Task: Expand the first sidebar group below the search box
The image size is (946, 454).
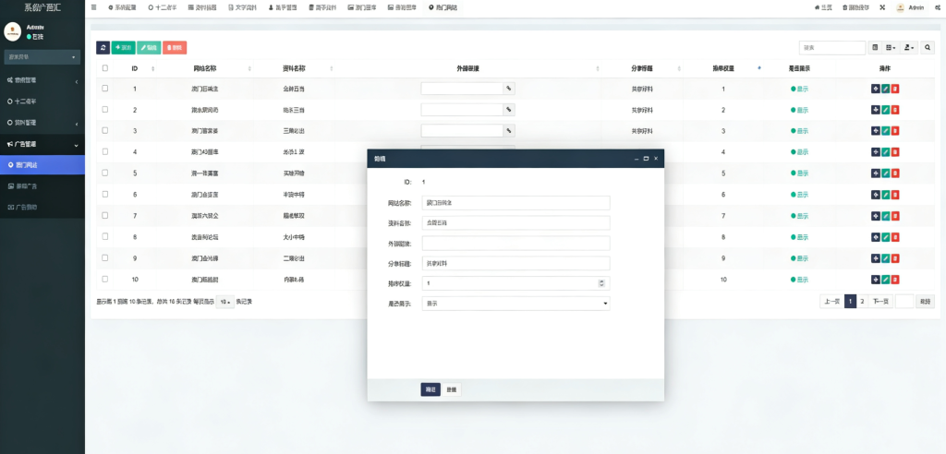Action: [42, 80]
